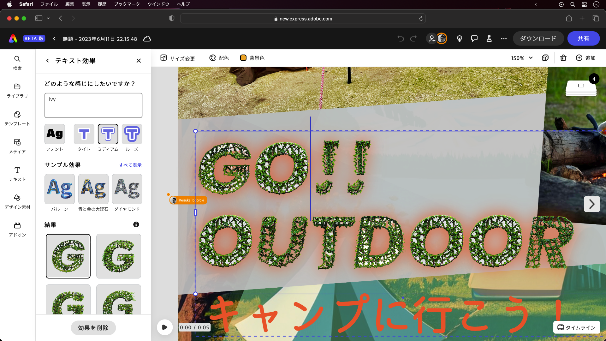Click the 効果を削除 button
This screenshot has width=606, height=341.
point(93,328)
